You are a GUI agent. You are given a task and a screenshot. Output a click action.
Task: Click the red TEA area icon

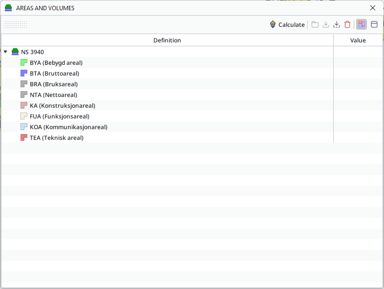tap(24, 138)
